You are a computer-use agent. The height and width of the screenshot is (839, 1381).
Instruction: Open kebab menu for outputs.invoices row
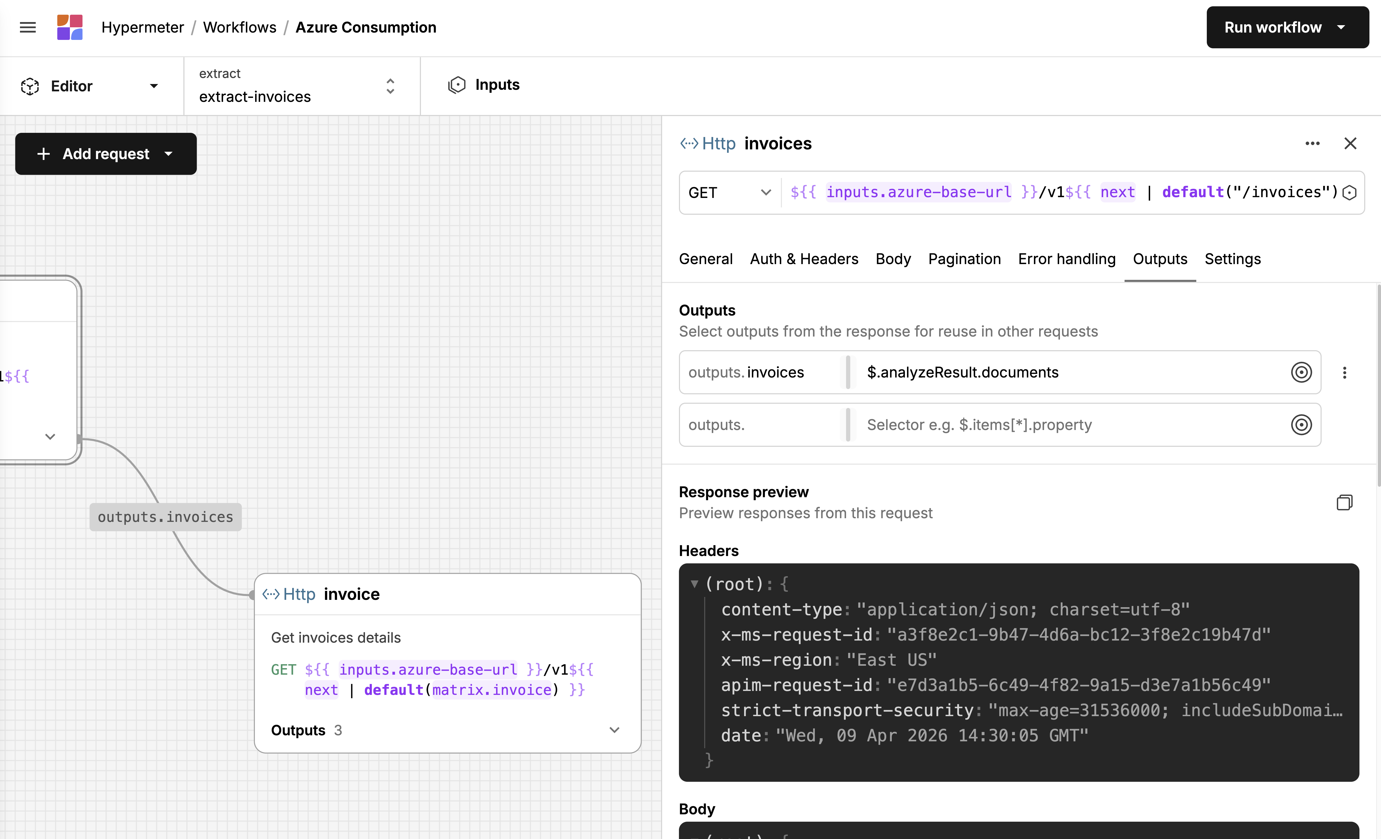click(x=1344, y=373)
